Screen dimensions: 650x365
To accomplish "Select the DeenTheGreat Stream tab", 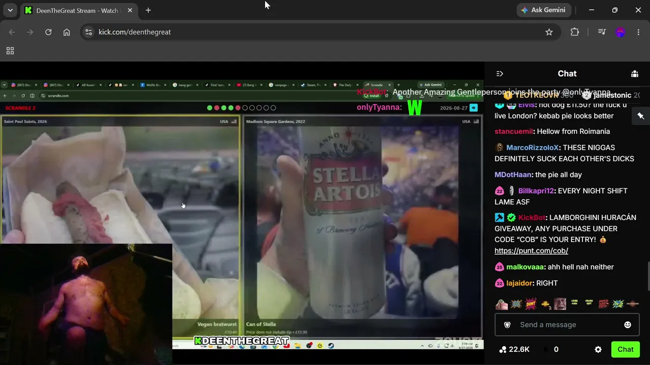I will coord(79,11).
